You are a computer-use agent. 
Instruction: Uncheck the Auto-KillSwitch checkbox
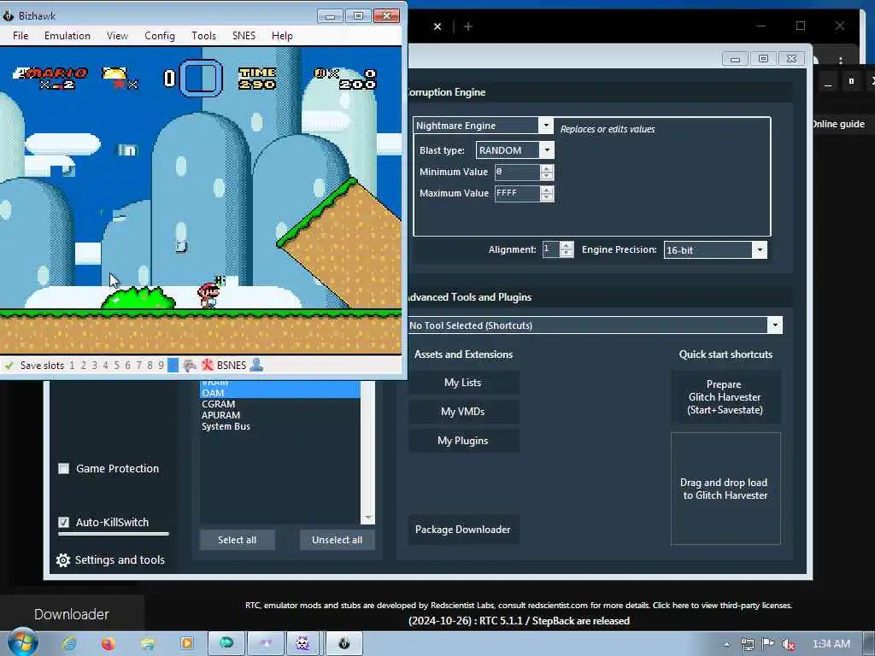63,522
